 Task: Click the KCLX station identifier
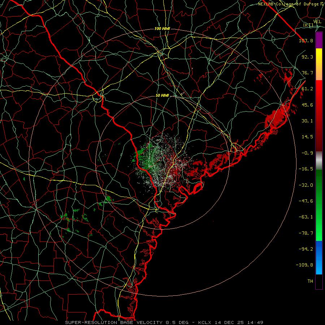[205, 322]
